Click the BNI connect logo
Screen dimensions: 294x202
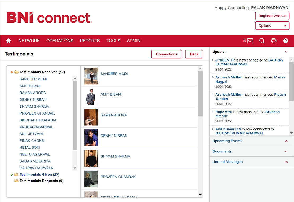tap(49, 18)
